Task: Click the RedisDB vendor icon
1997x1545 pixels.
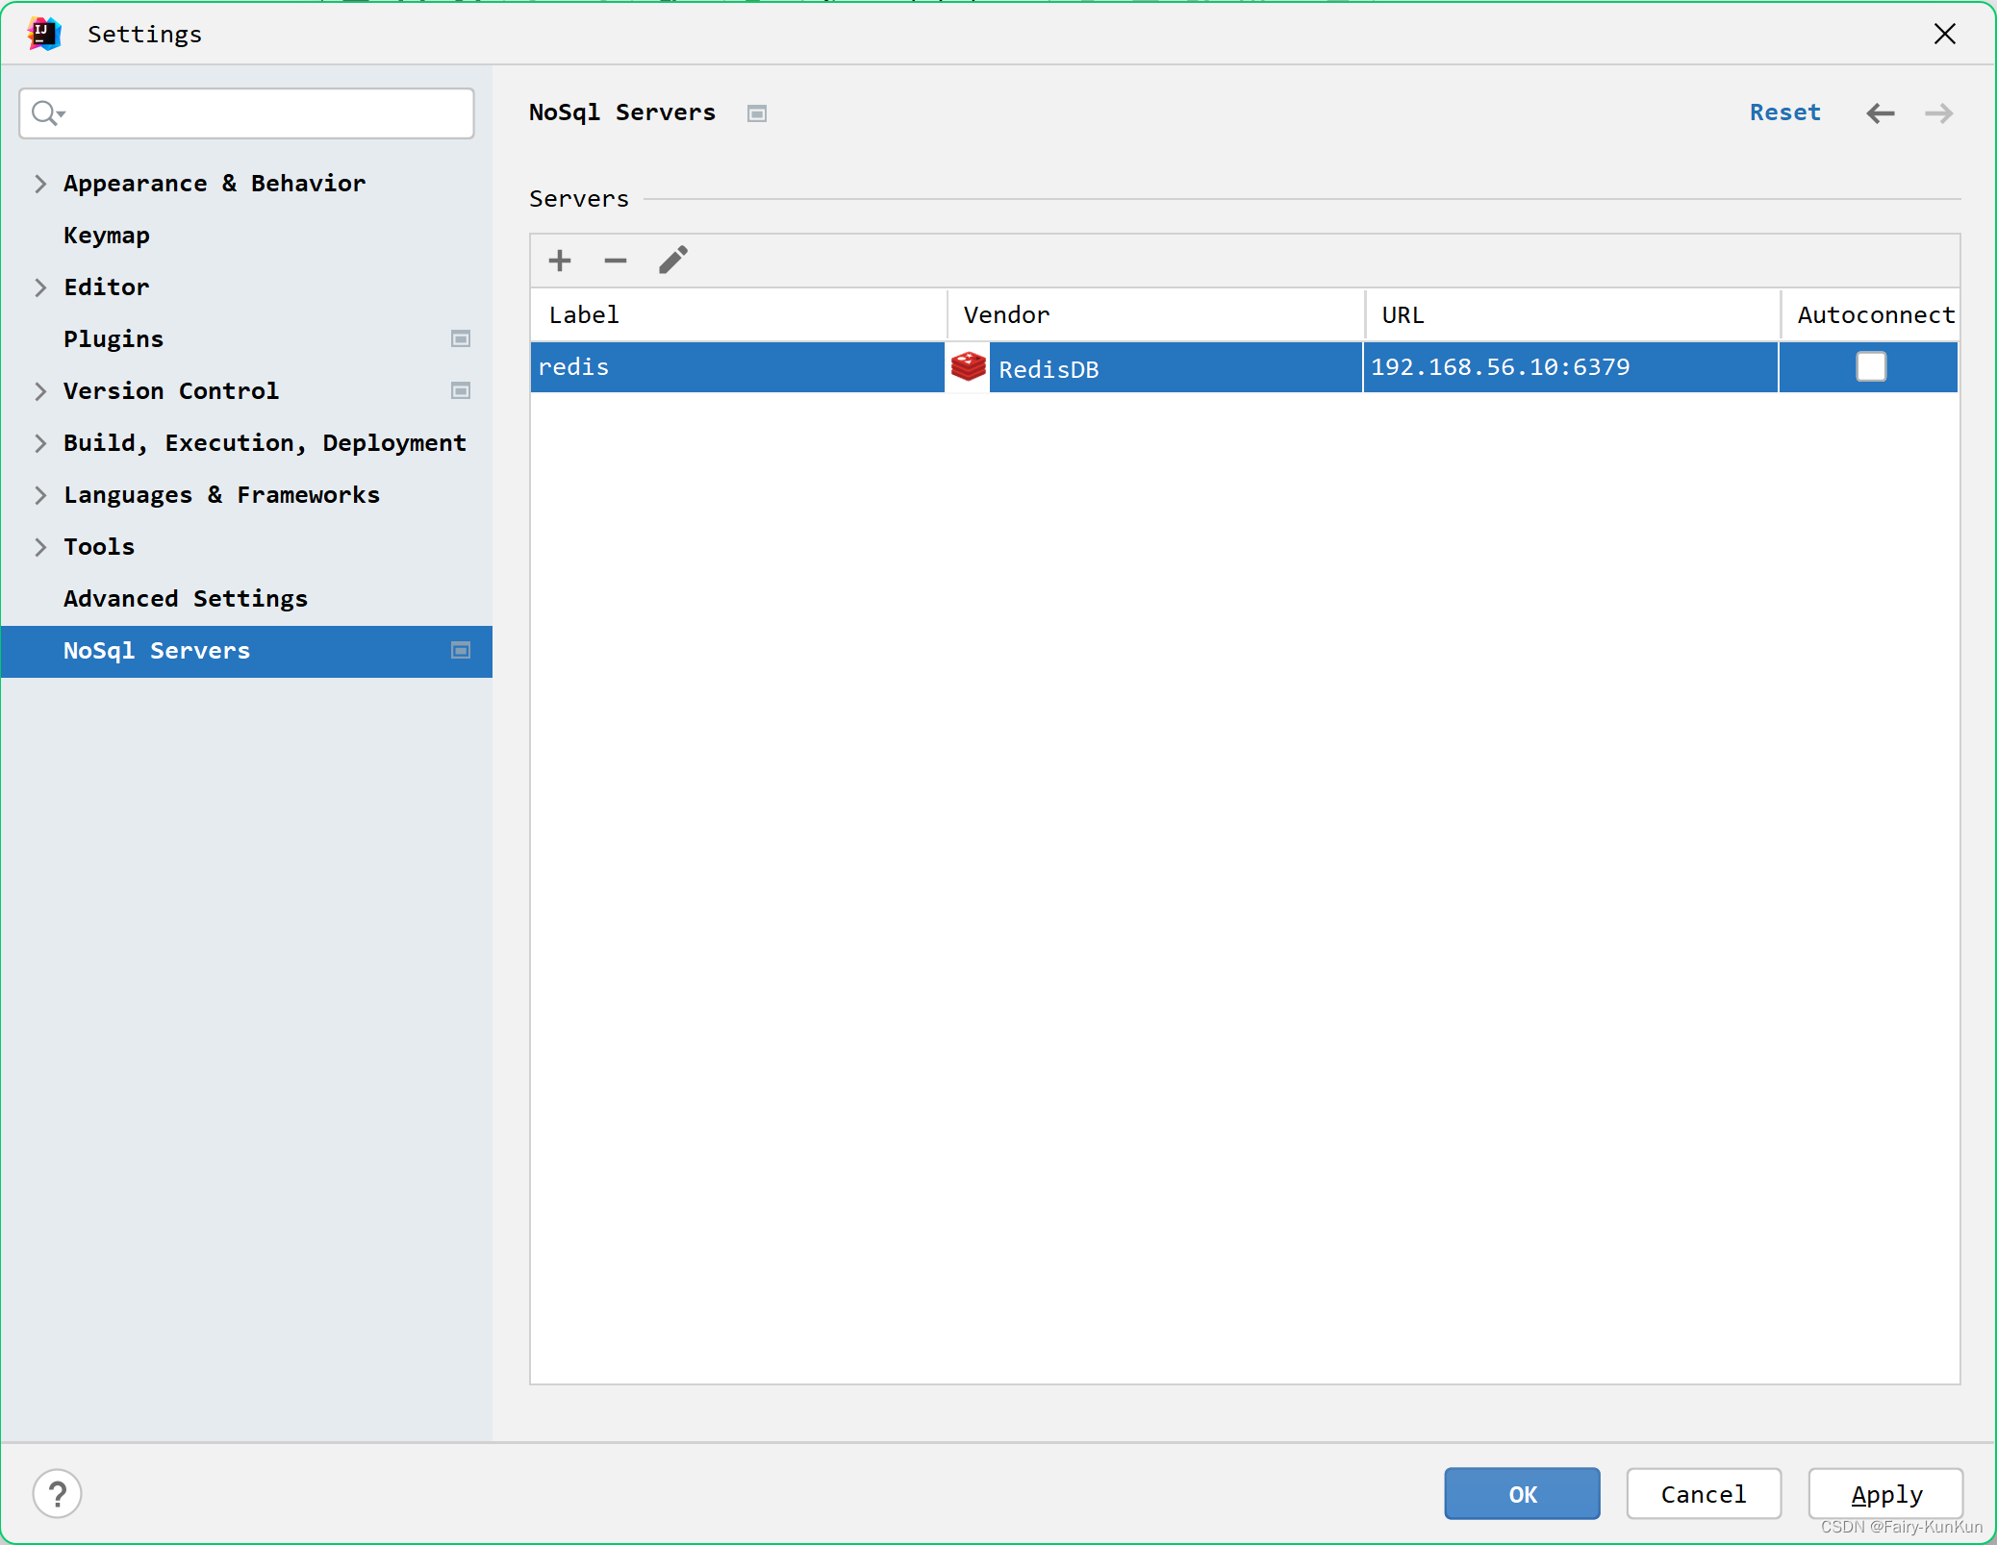Action: tap(968, 366)
